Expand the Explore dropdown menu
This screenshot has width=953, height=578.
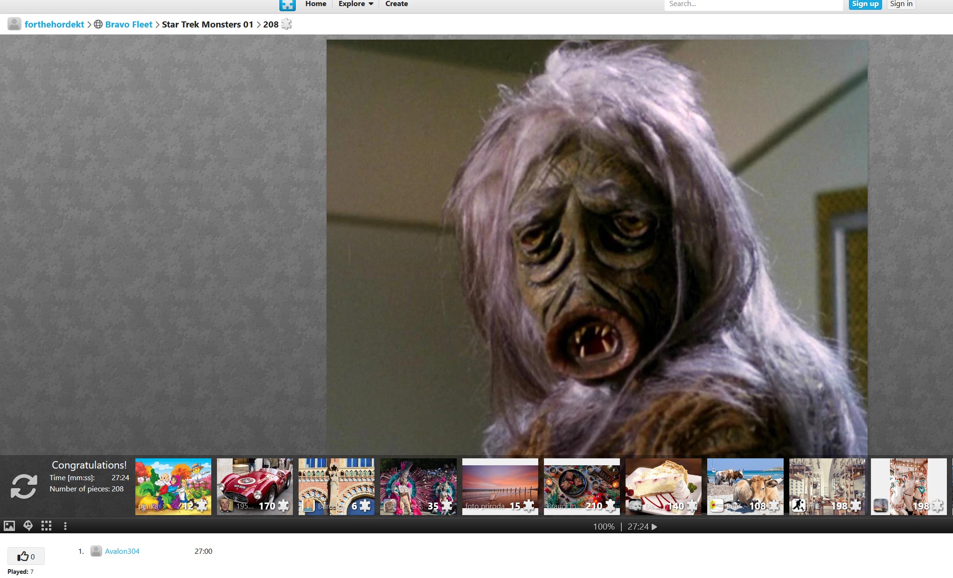click(x=356, y=4)
